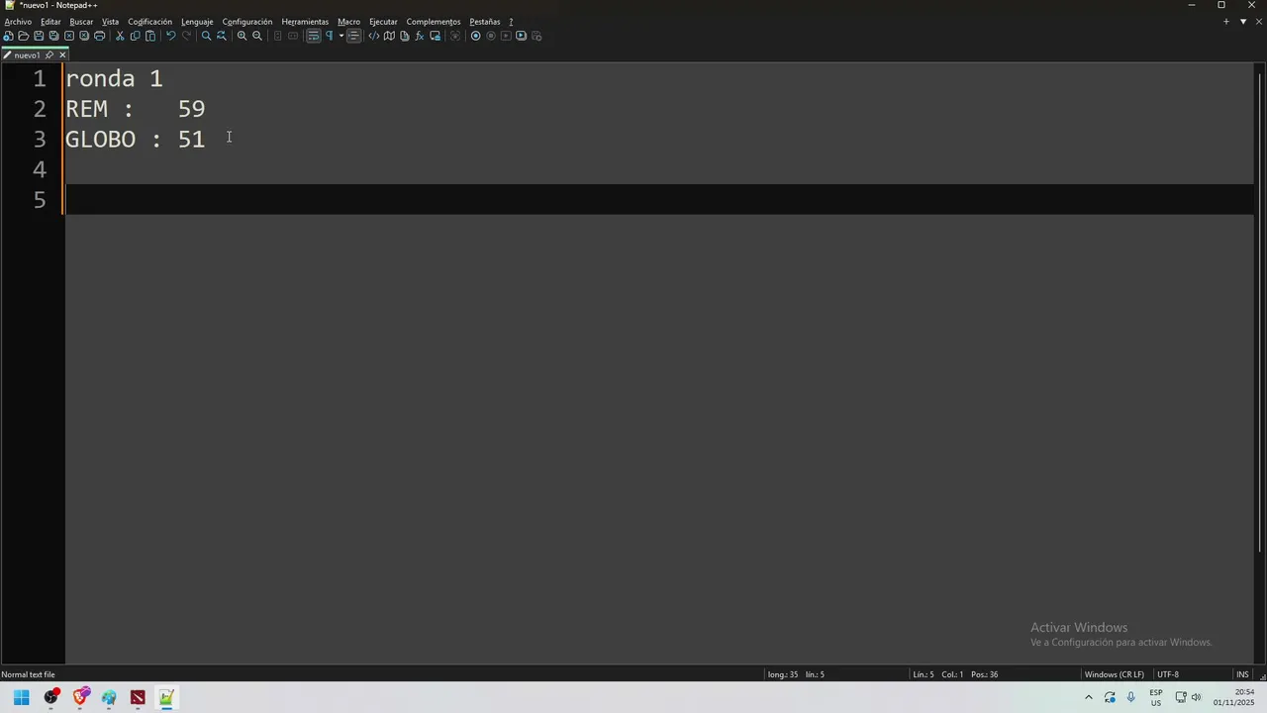Zoom out with the minus magnifier icon

coord(257,36)
